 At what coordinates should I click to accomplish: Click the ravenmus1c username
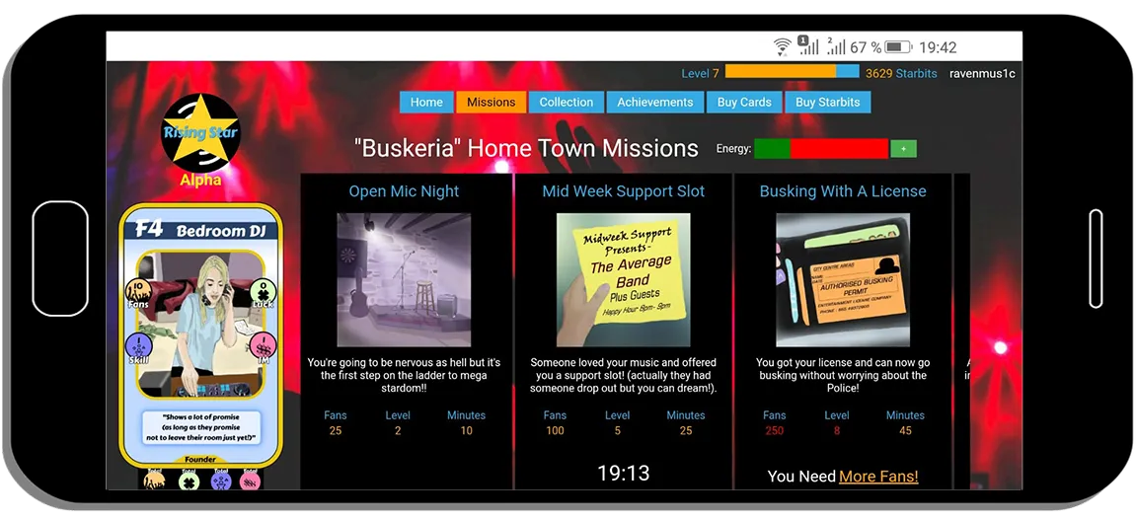[x=982, y=73]
